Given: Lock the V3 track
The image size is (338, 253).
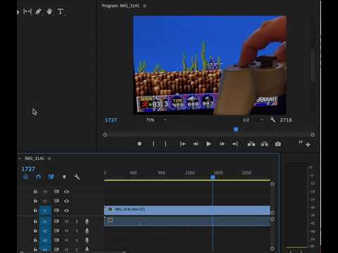Looking at the screenshot, I should click(x=35, y=191).
